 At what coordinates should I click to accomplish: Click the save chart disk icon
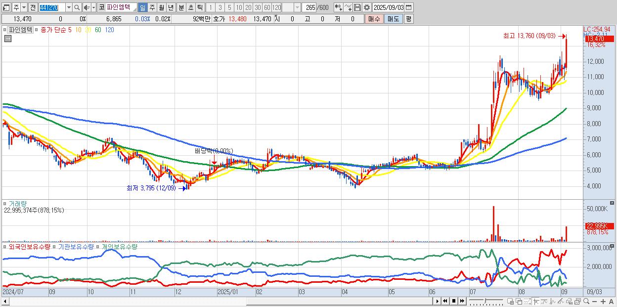pos(357,8)
